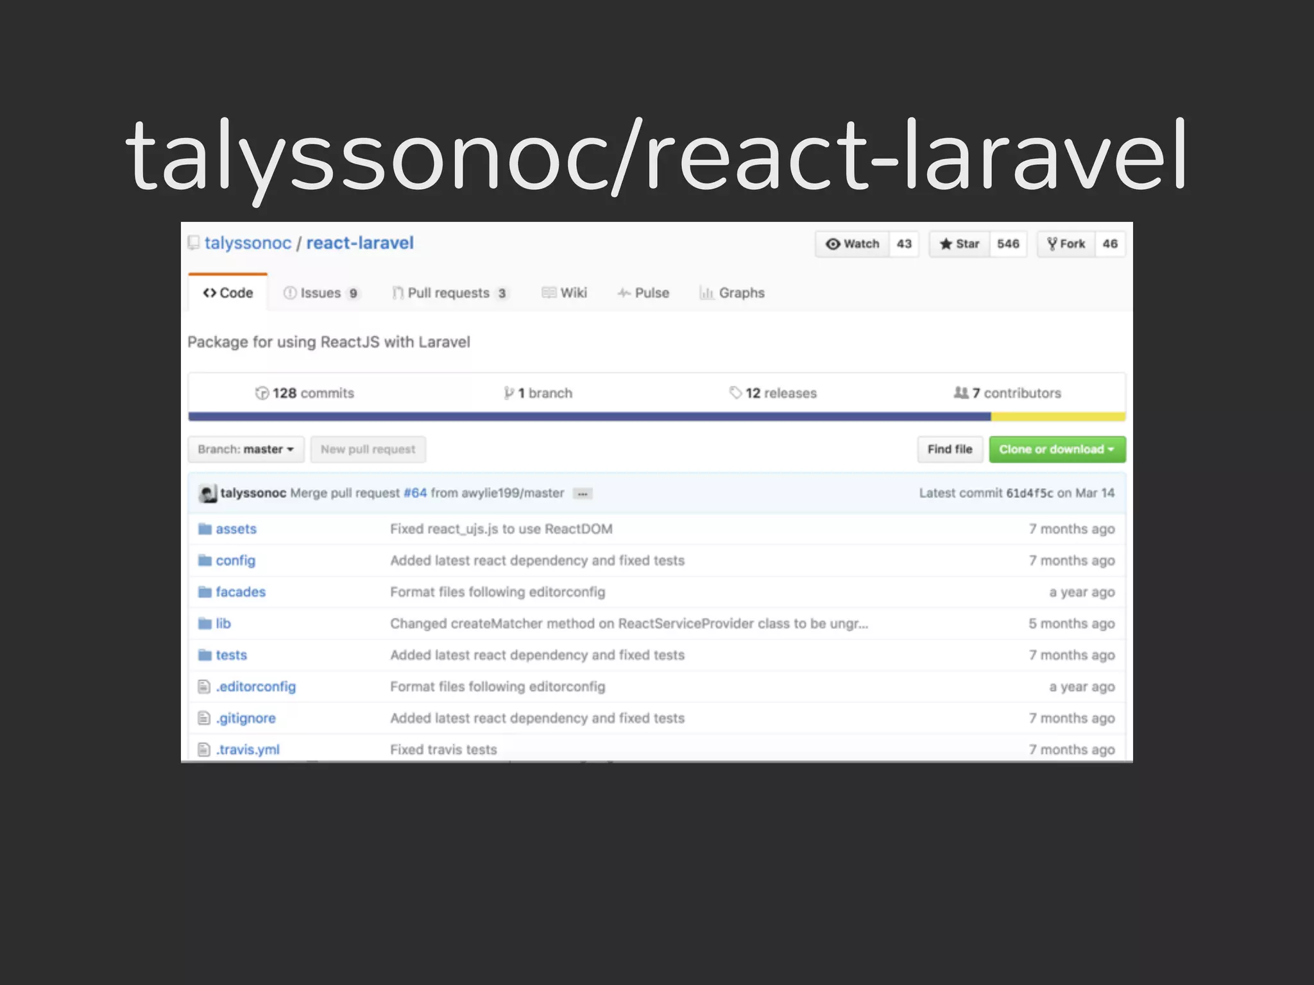Open the assets folder

236,529
